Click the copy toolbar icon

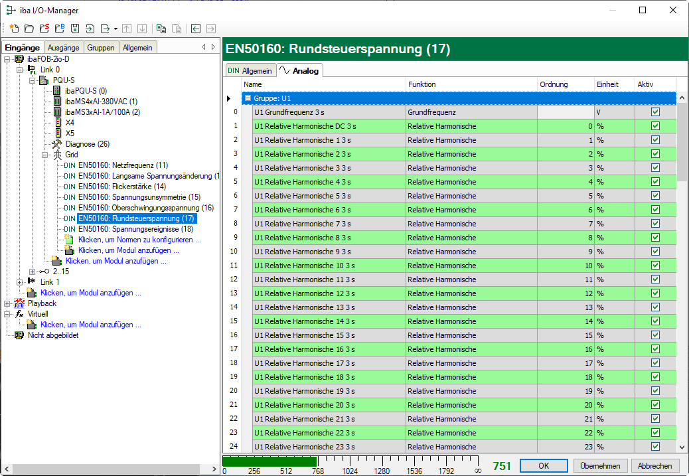(161, 29)
